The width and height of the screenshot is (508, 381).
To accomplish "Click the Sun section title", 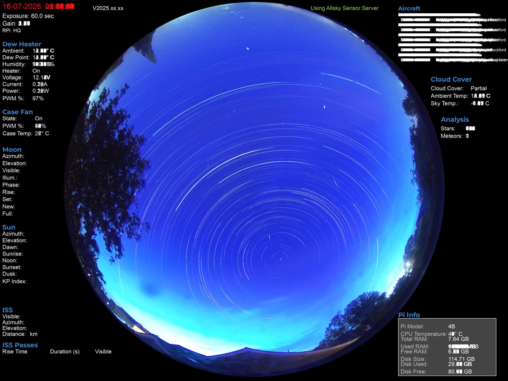I will pos(9,227).
